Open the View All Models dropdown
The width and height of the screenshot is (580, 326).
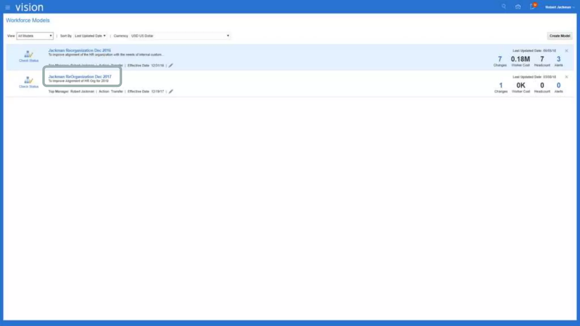tap(35, 36)
